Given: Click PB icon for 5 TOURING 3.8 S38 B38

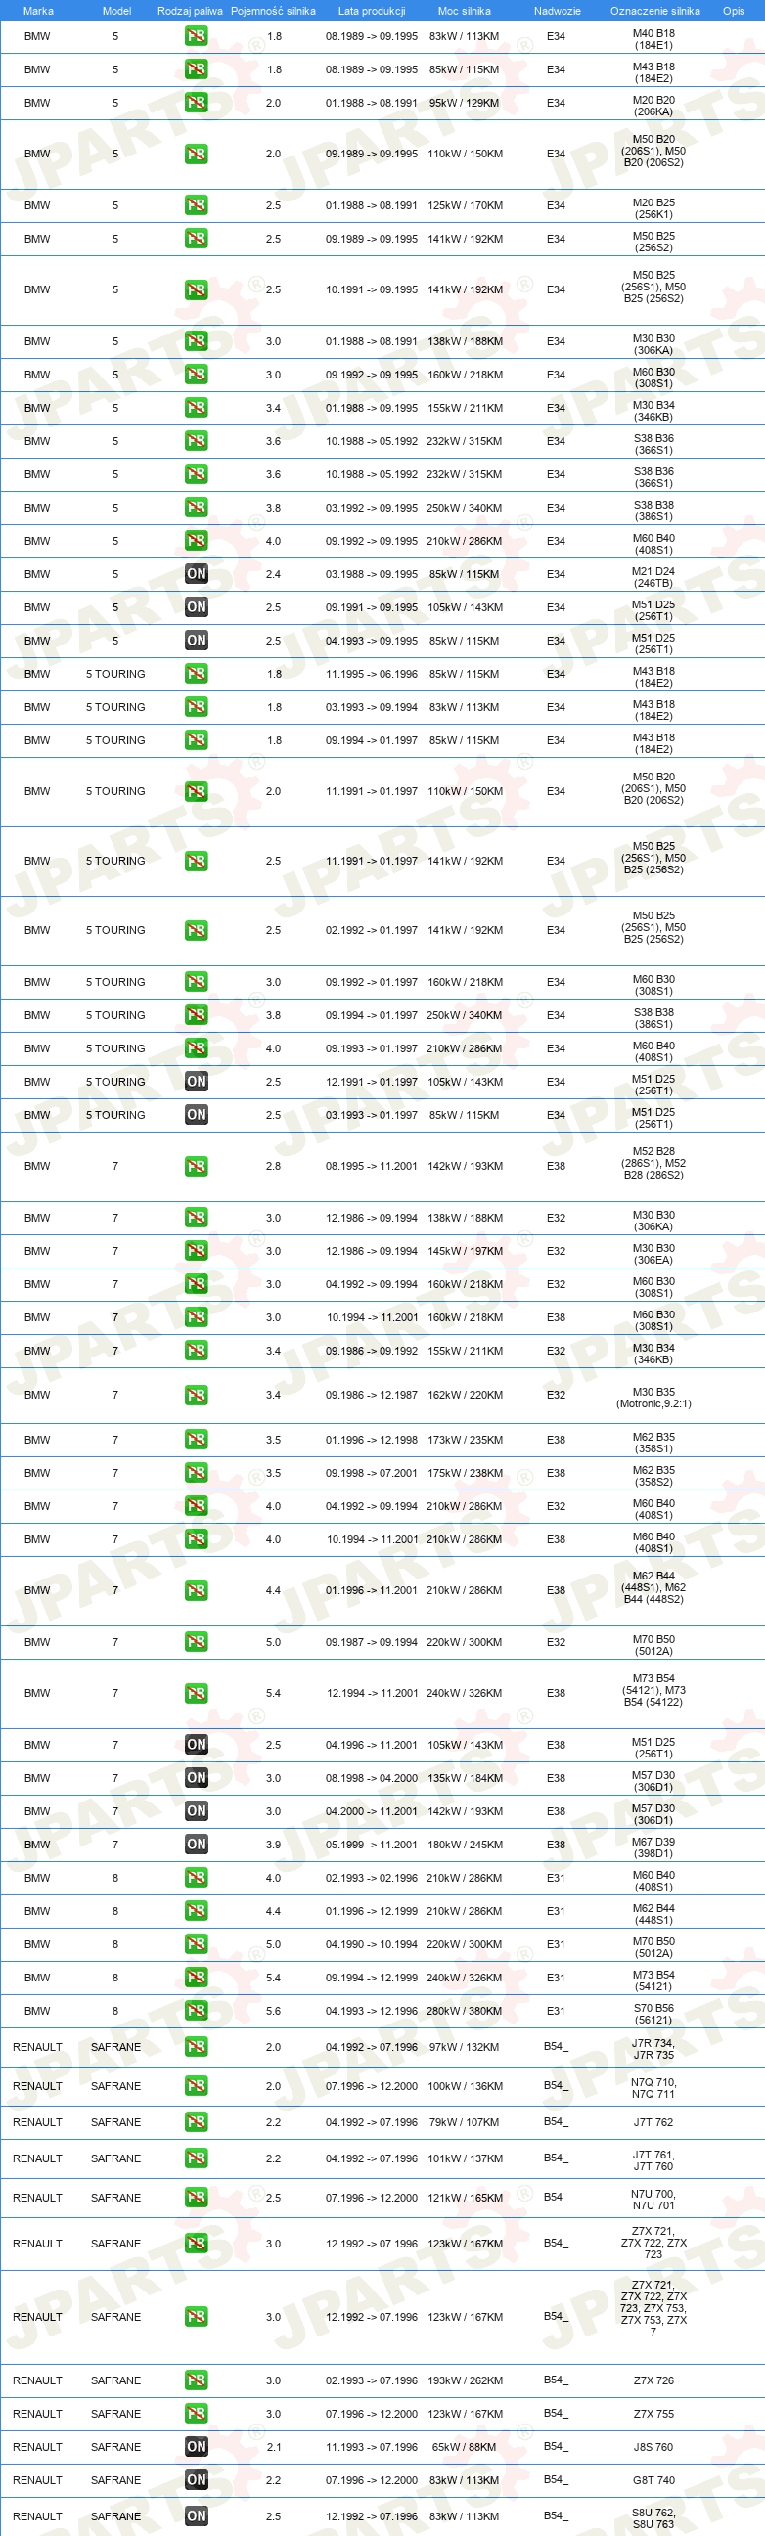Looking at the screenshot, I should [x=196, y=1015].
